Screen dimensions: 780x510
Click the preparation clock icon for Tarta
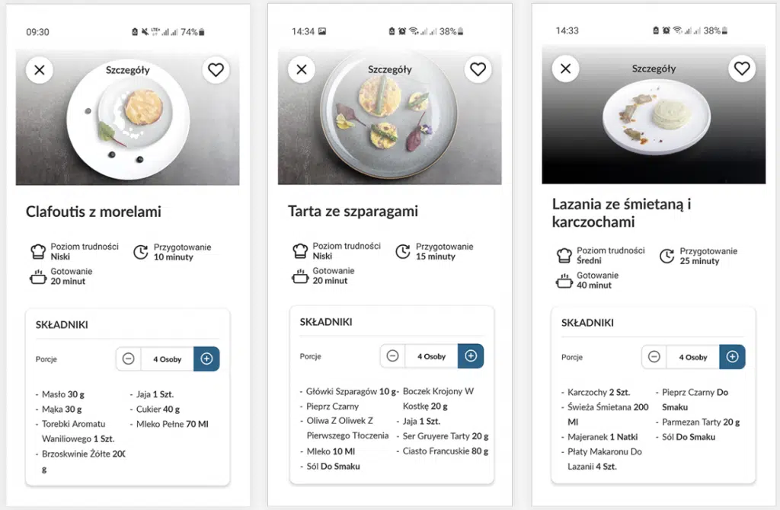[403, 251]
